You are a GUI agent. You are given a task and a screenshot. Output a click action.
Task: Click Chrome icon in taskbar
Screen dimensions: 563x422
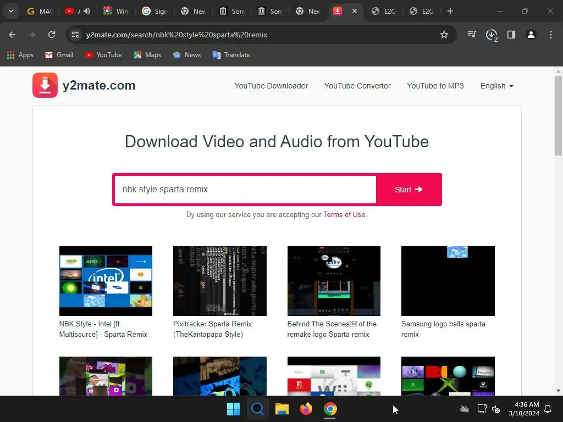coord(330,409)
